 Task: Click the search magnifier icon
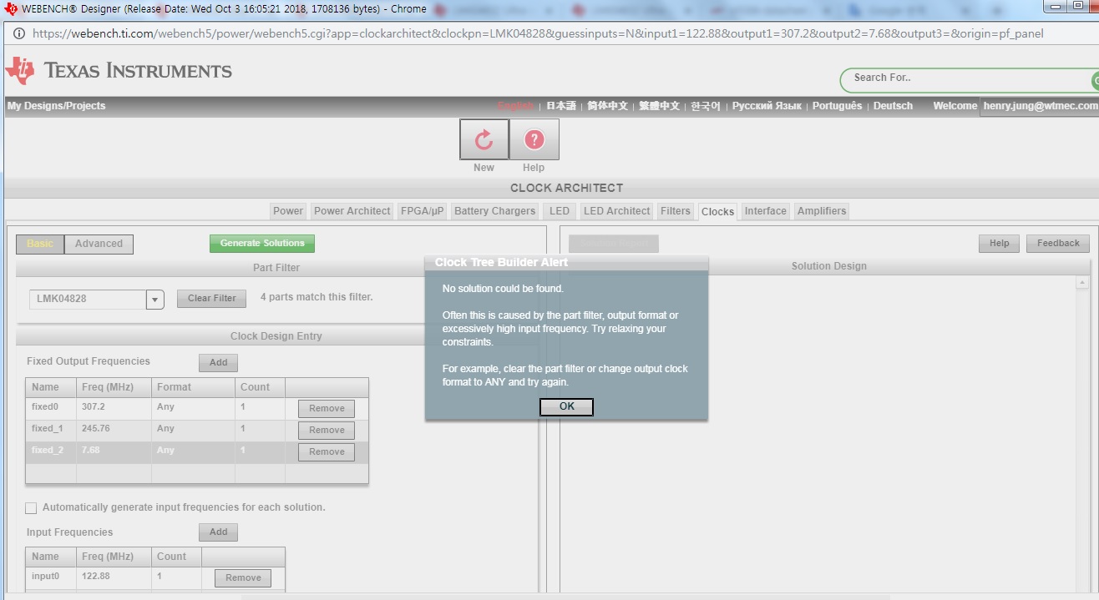coord(1095,80)
